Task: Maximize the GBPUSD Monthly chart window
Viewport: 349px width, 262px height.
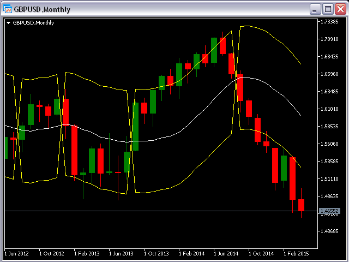Action: (x=328, y=9)
